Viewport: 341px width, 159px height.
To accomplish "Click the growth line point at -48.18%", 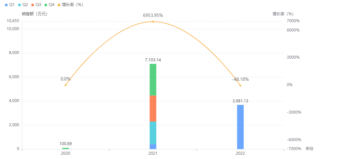I will click(240, 85).
